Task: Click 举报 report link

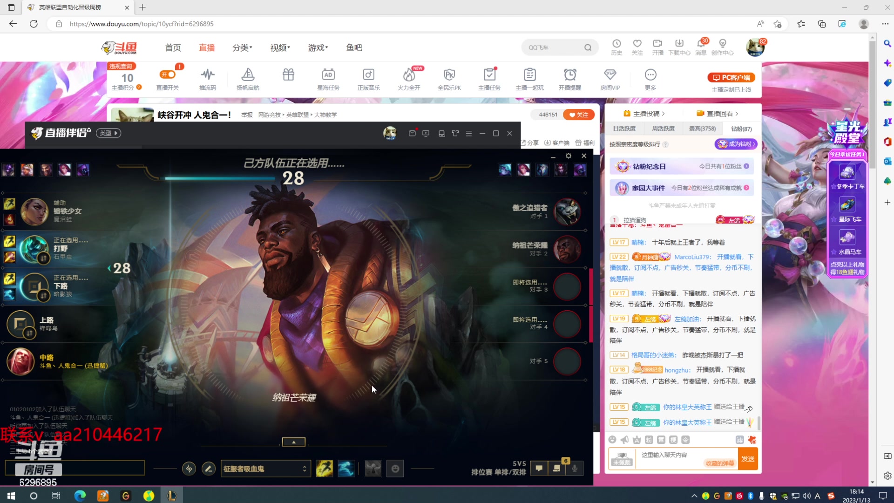Action: point(247,115)
